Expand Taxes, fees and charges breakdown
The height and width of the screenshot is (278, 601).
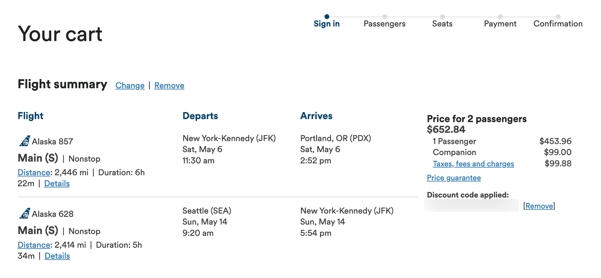tap(473, 164)
